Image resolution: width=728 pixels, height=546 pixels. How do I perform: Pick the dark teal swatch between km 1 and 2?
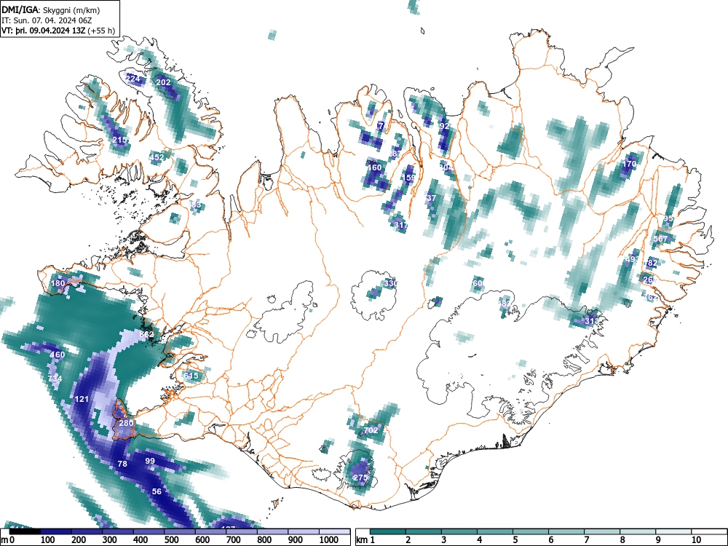[x=388, y=531]
